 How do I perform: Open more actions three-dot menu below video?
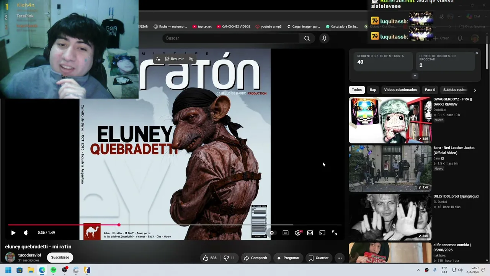340,258
